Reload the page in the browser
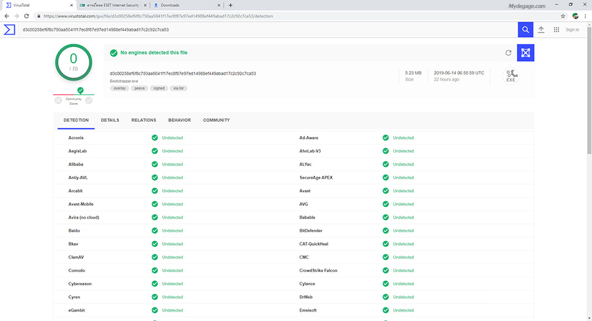592x321 pixels. pyautogui.click(x=27, y=16)
